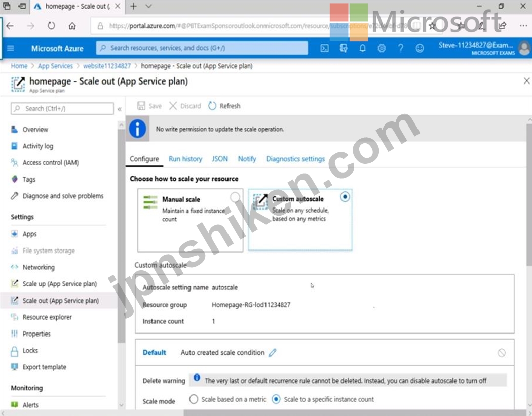Click the Resource explorer icon
The width and height of the screenshot is (532, 416).
[x=14, y=317]
